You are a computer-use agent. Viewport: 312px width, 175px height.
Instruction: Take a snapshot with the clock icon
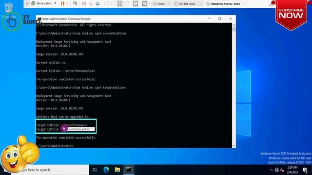click(x=84, y=3)
